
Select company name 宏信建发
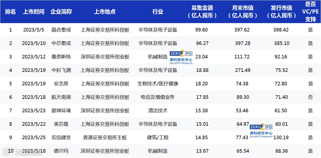pyautogui.click(x=61, y=137)
